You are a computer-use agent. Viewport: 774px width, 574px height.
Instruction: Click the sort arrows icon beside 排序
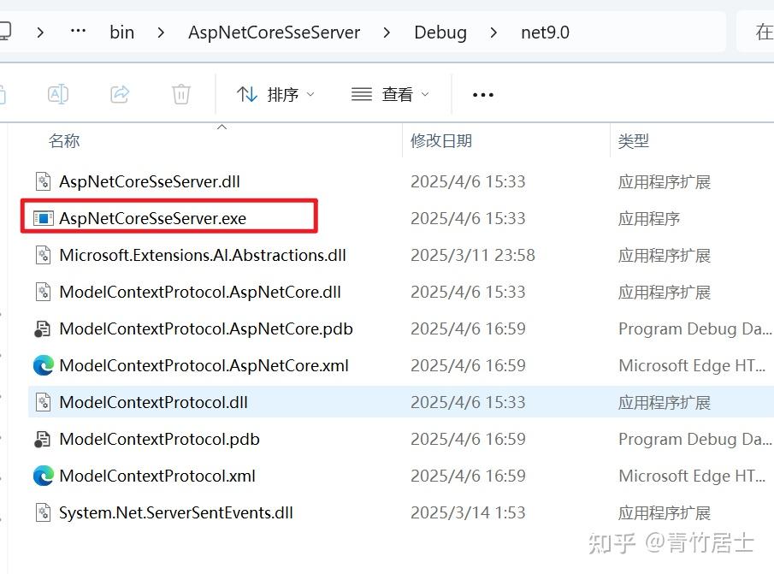tap(246, 94)
